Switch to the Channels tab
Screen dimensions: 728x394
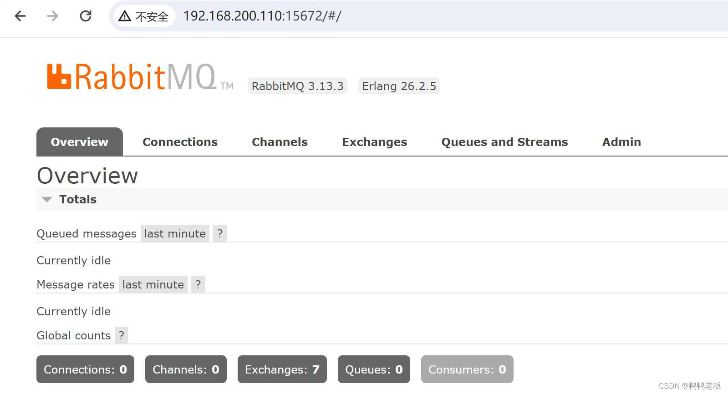click(280, 142)
